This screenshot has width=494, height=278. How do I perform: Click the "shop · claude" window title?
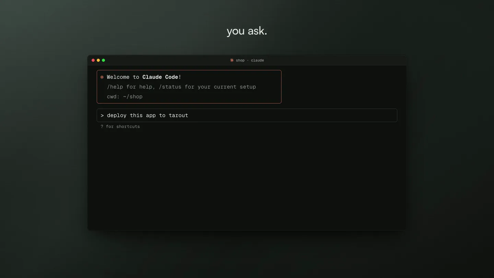(x=250, y=60)
